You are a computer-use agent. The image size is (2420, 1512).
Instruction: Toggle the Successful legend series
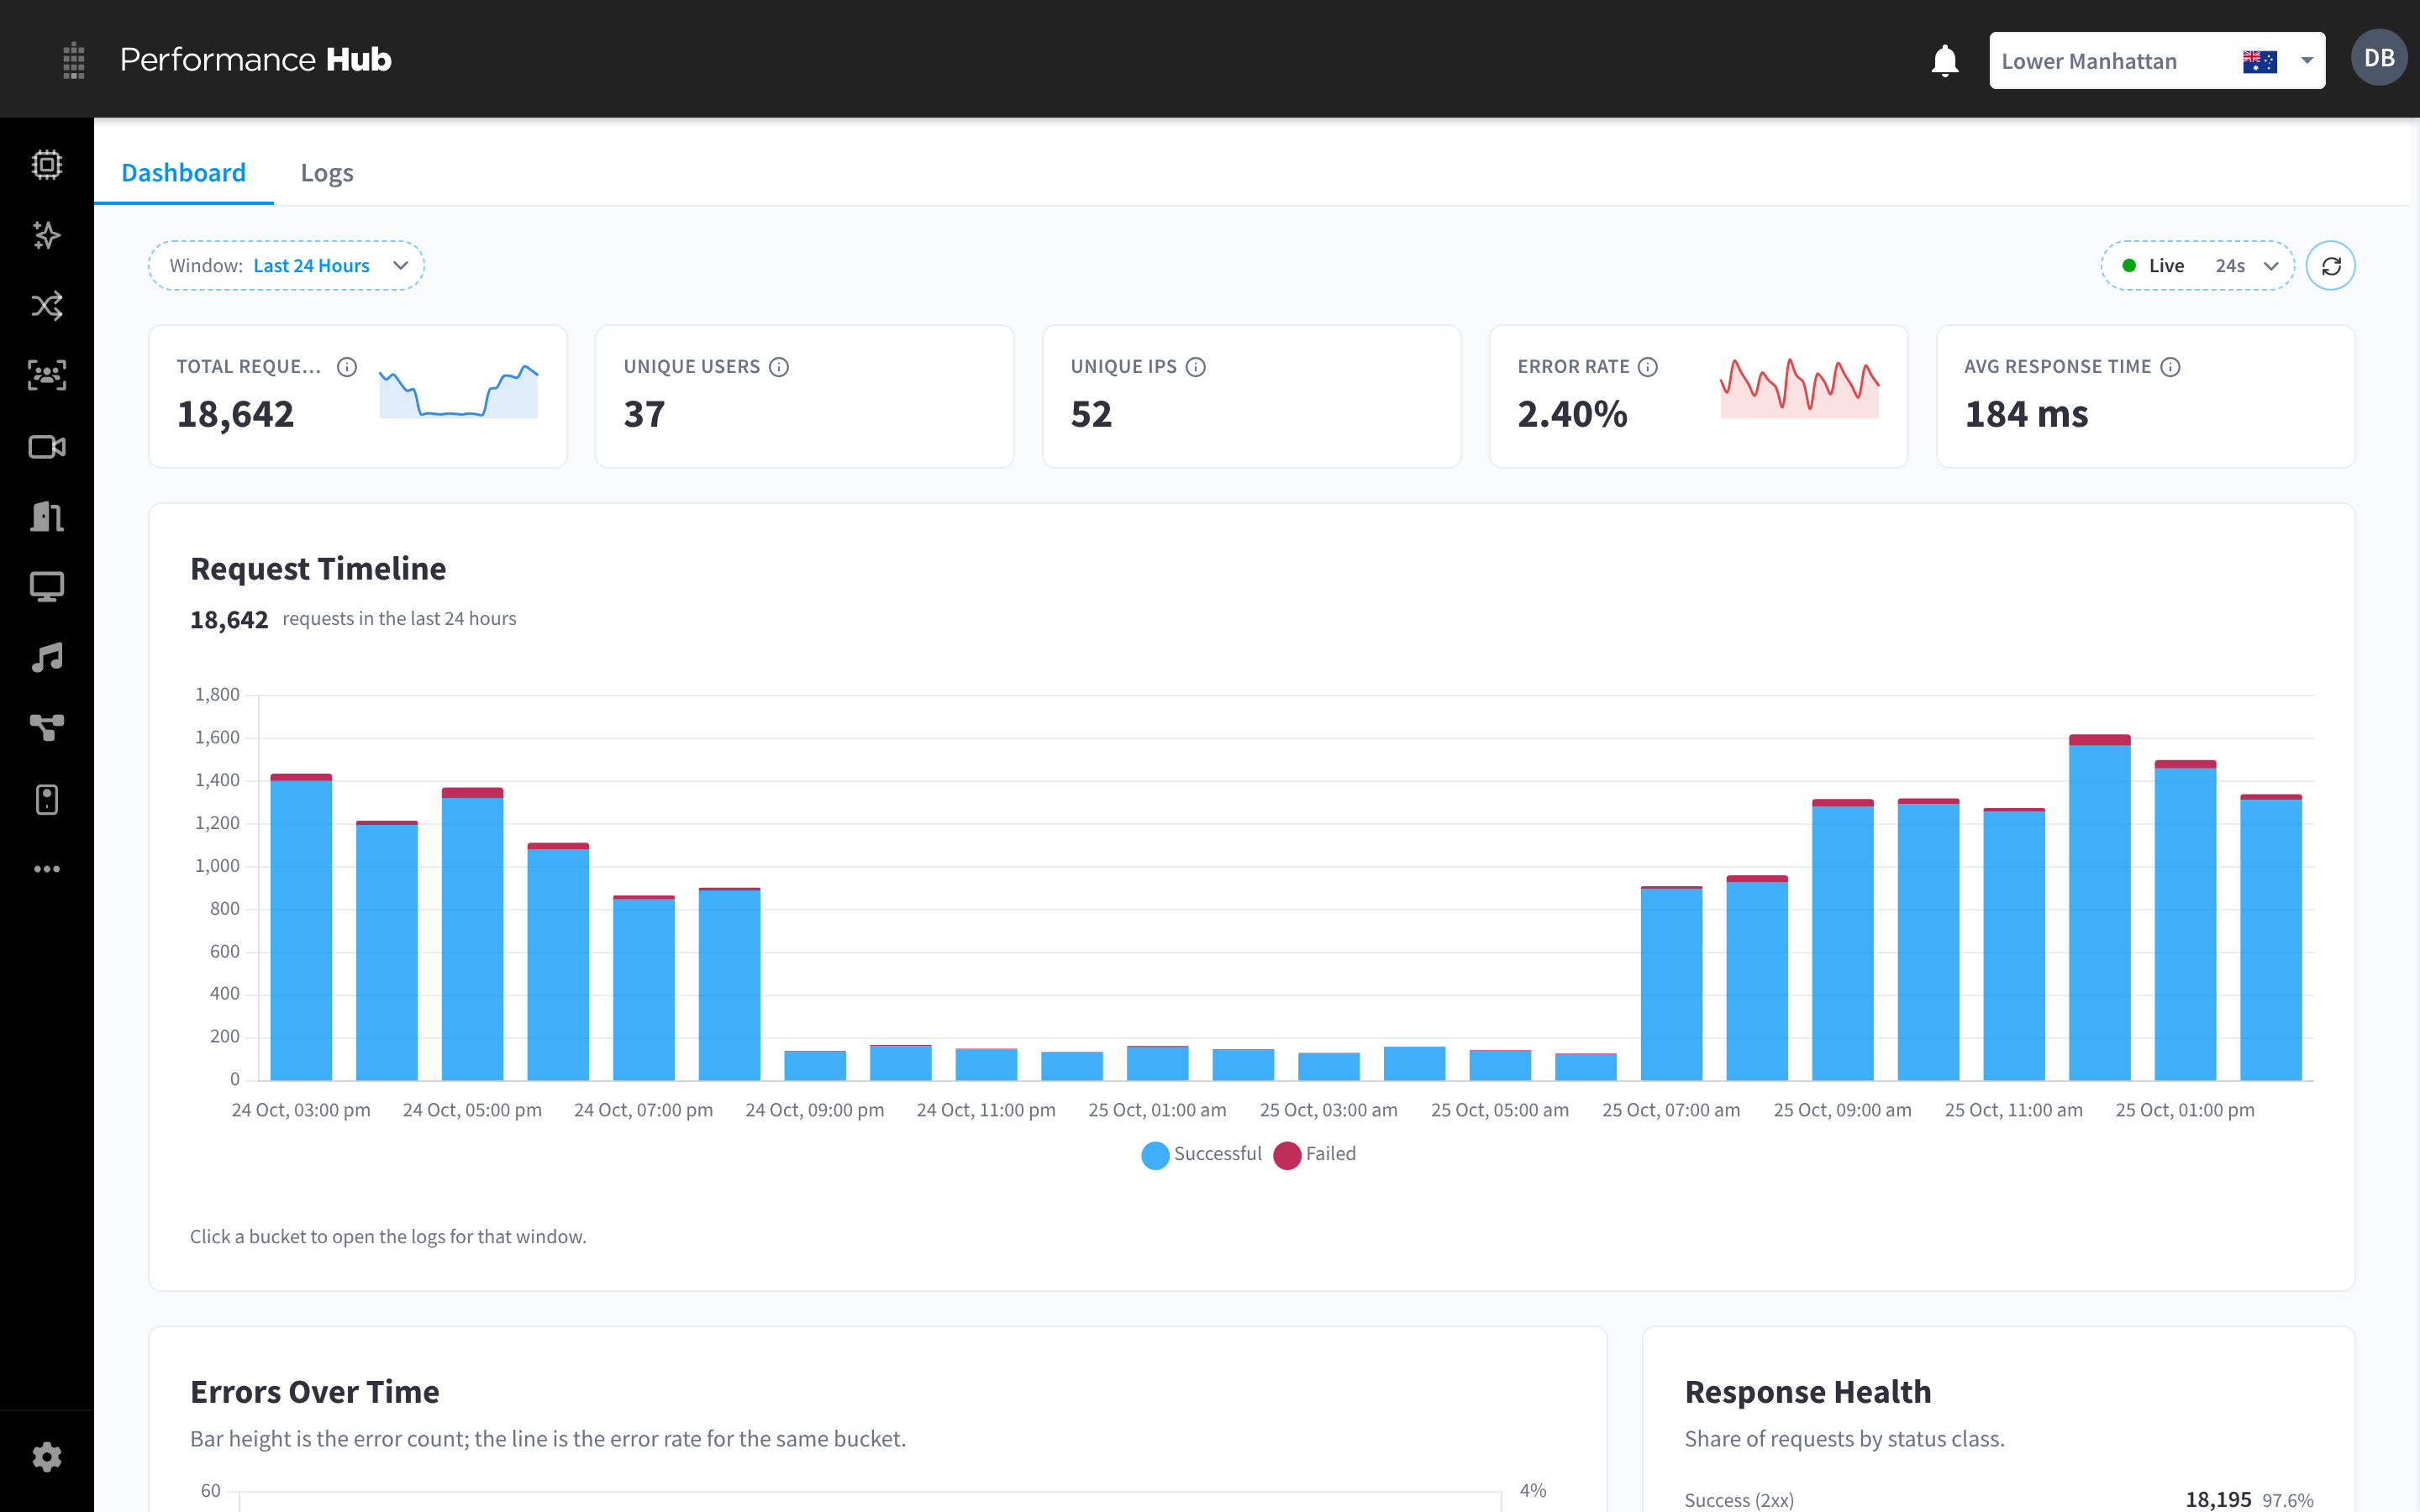1201,1154
